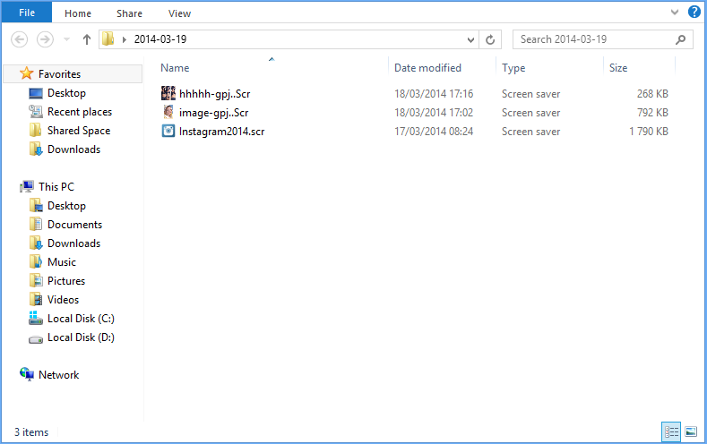Click date 17/03/2014 08:24 cell
707x444 pixels.
(434, 132)
